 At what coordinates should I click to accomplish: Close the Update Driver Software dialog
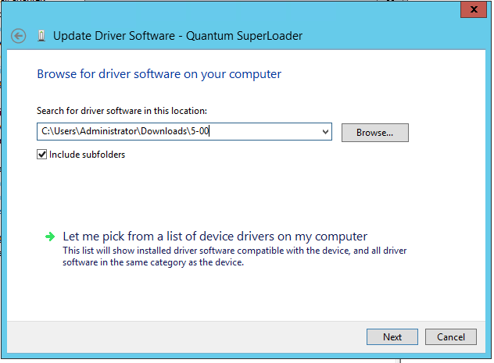point(473,9)
